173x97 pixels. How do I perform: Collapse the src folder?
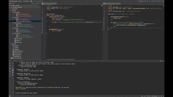[11, 11]
